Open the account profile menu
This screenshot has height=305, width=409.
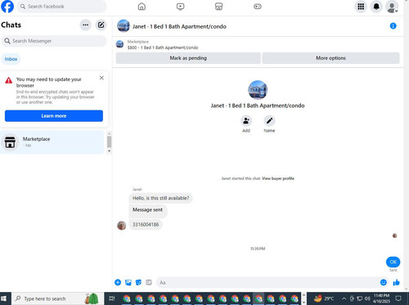click(392, 7)
